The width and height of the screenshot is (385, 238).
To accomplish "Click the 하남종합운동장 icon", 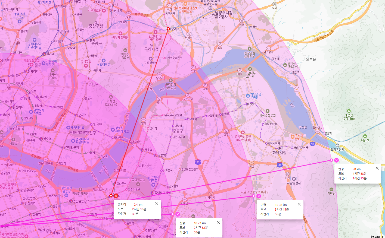I will [x=248, y=96].
